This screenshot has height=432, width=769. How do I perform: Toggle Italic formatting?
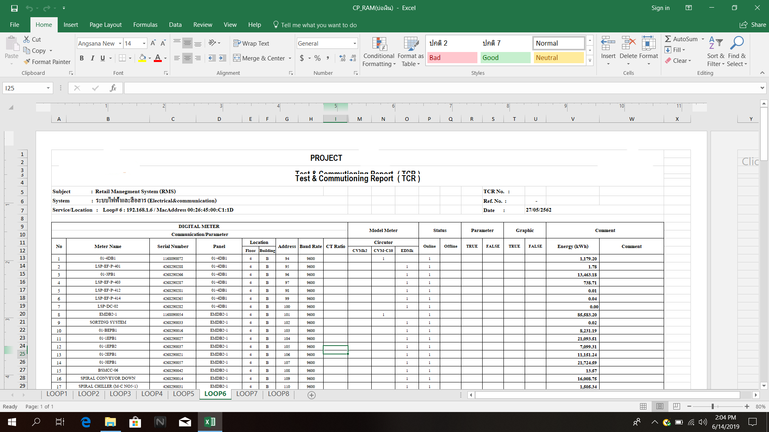[92, 58]
